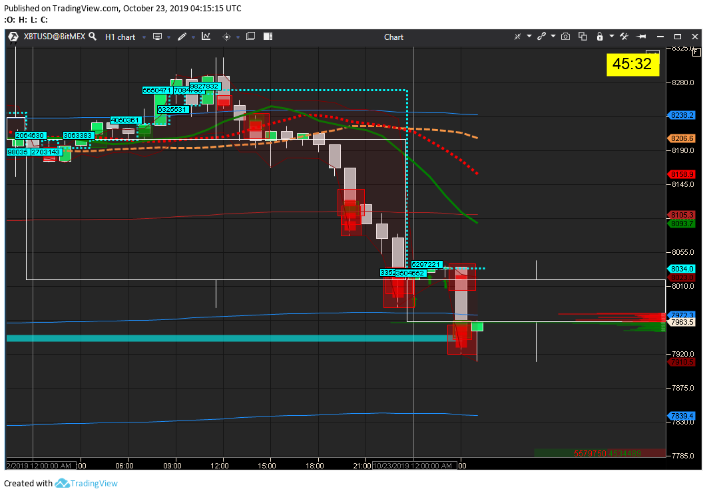This screenshot has width=707, height=495.
Task: Click the chain link icon
Action: point(541,36)
